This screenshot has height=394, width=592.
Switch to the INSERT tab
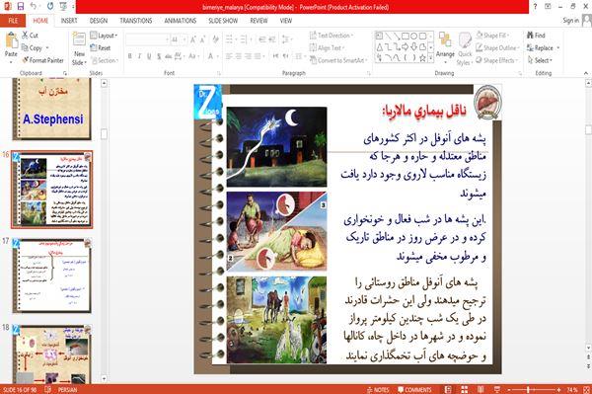tap(69, 21)
